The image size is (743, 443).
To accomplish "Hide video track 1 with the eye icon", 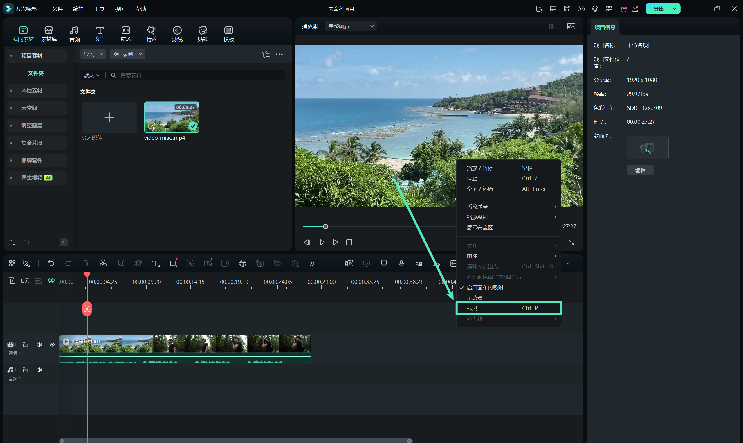I will click(x=52, y=345).
